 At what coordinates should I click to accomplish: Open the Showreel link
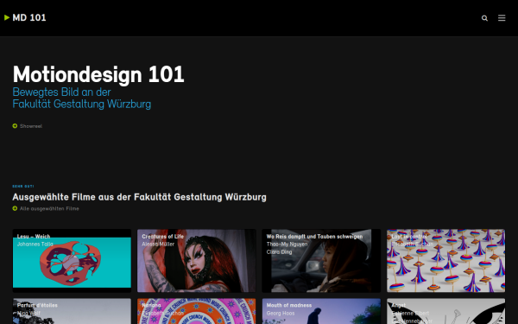tap(31, 126)
